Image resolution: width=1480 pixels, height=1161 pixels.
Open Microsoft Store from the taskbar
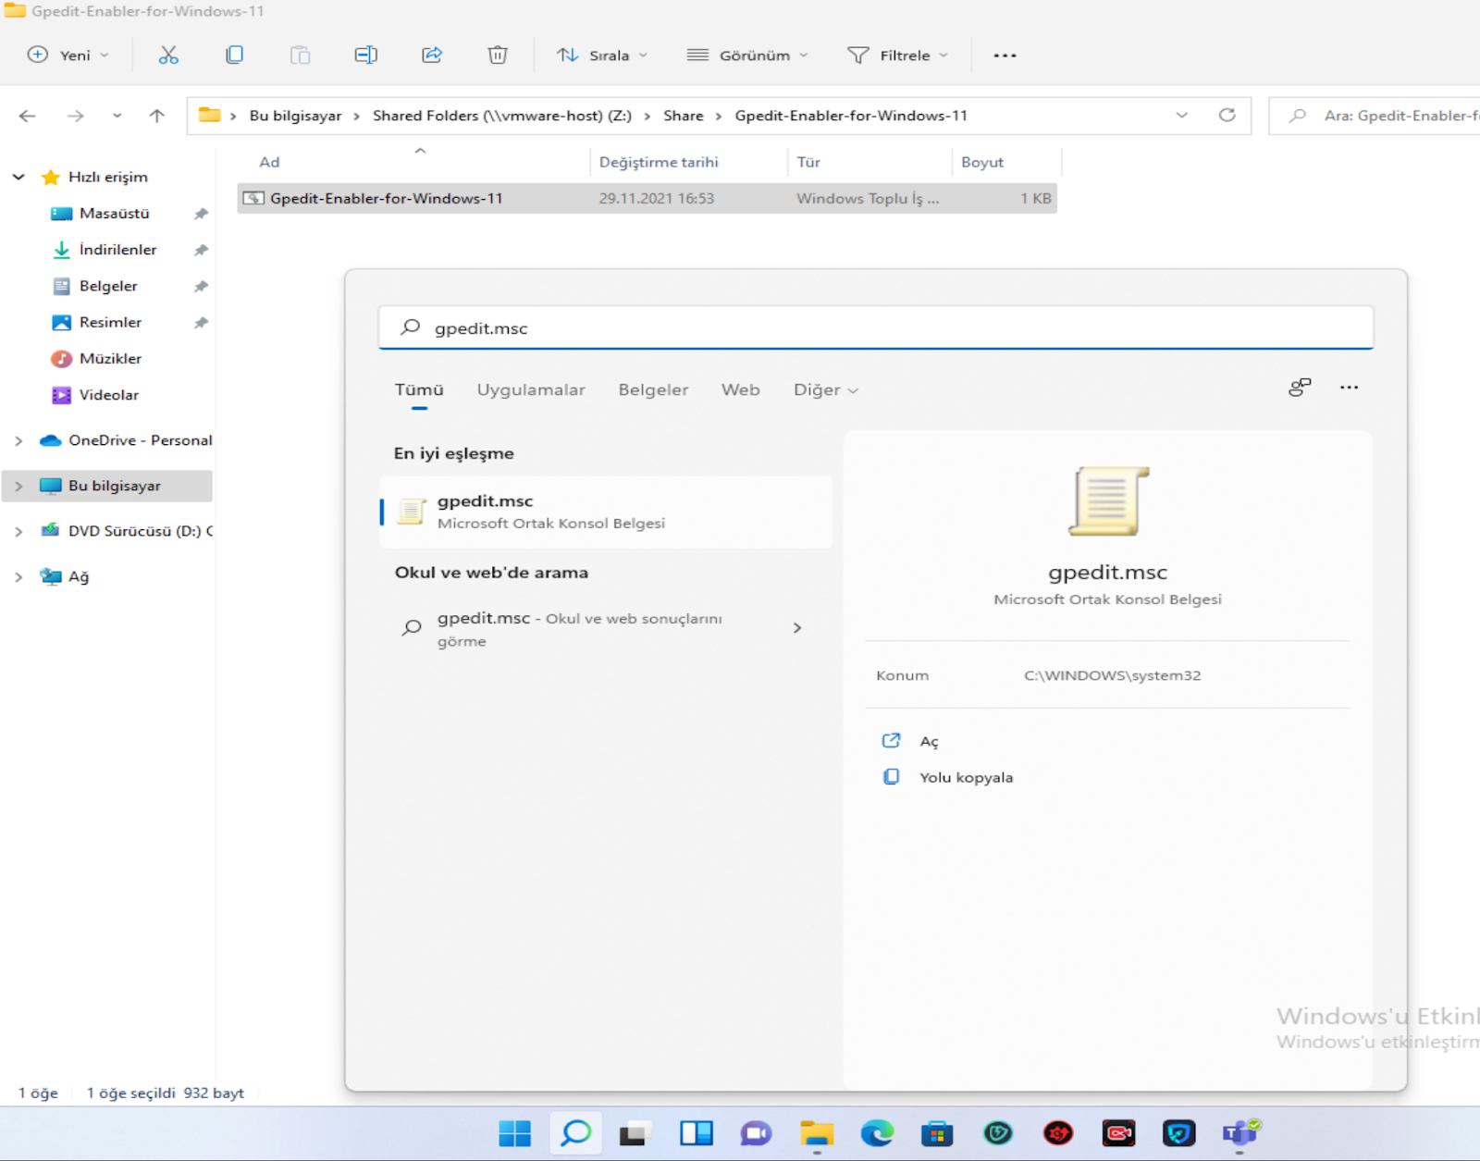[x=937, y=1133]
